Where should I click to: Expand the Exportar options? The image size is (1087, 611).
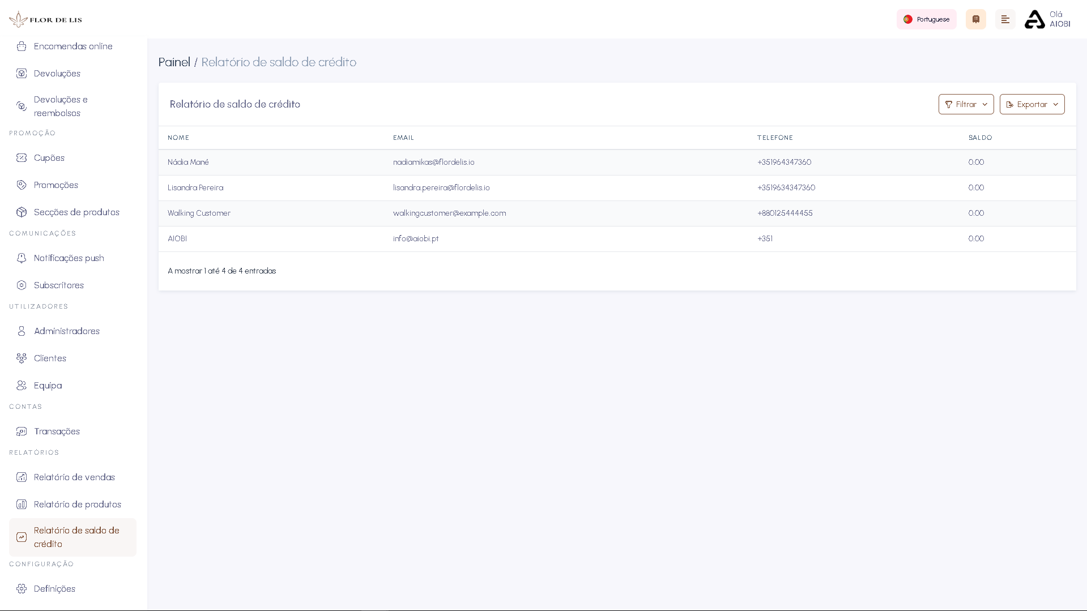tap(1031, 104)
